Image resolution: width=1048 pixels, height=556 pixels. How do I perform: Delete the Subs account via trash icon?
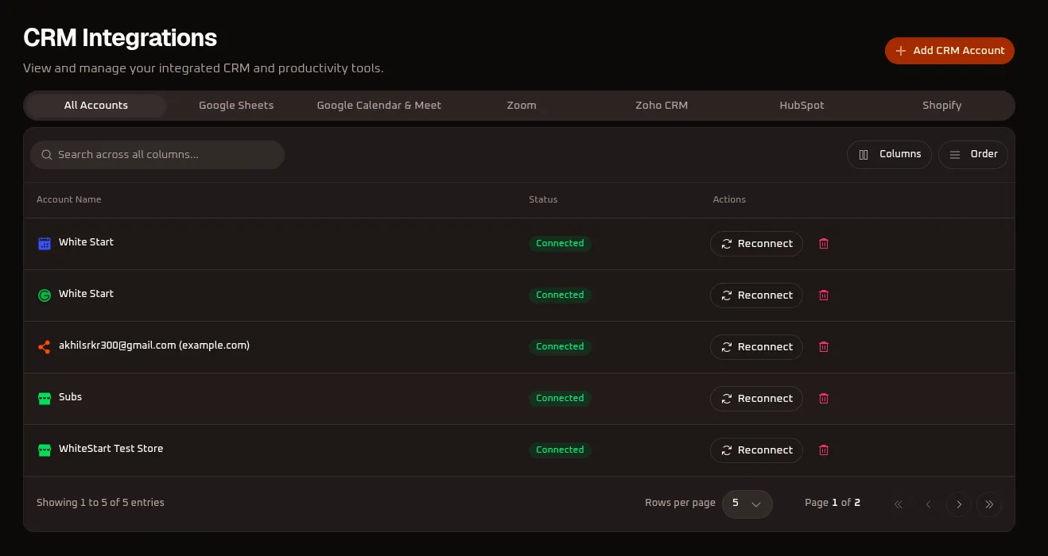824,399
